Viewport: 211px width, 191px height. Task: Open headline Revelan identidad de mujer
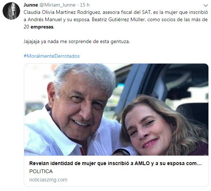point(116,163)
